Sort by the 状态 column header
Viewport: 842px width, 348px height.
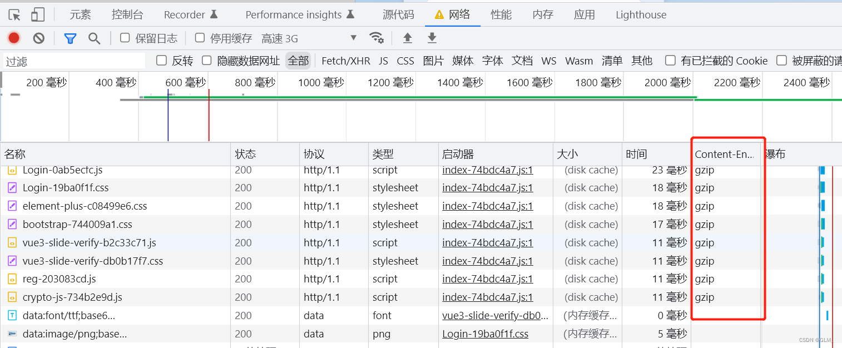[x=265, y=154]
